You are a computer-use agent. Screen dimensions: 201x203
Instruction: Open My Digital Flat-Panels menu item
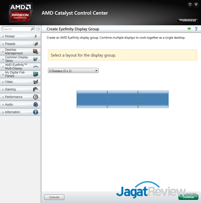click(20, 74)
